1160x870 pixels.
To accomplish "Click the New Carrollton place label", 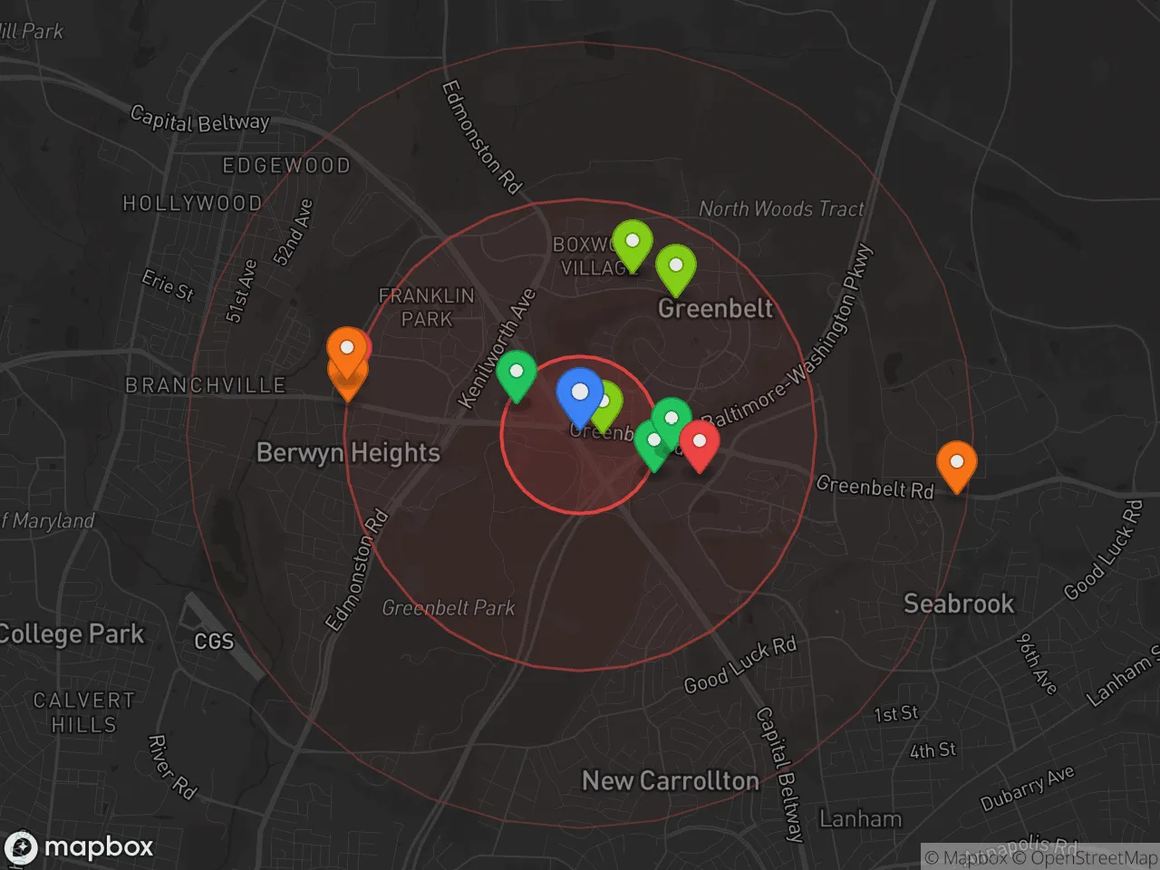I will pyautogui.click(x=671, y=781).
